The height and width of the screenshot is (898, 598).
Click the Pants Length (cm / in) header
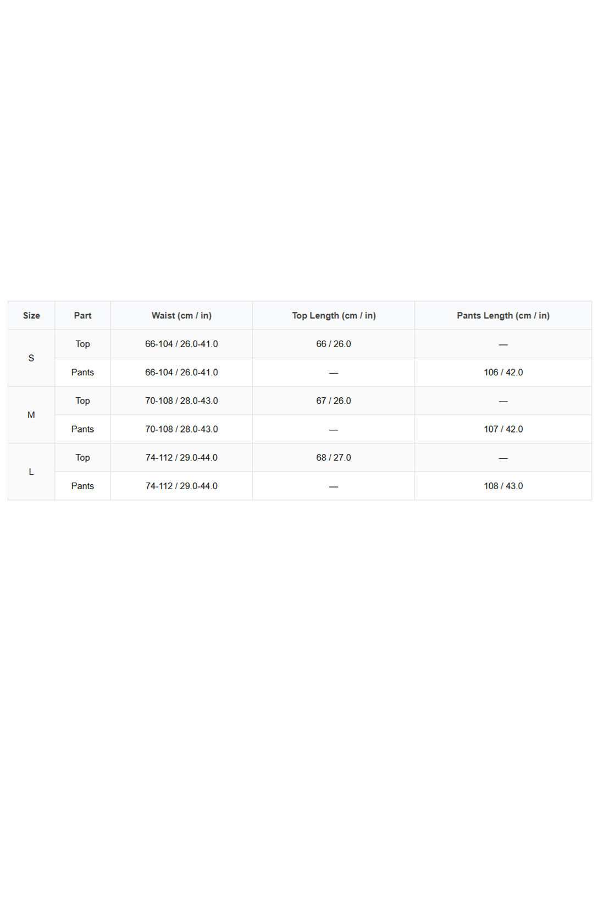click(503, 315)
